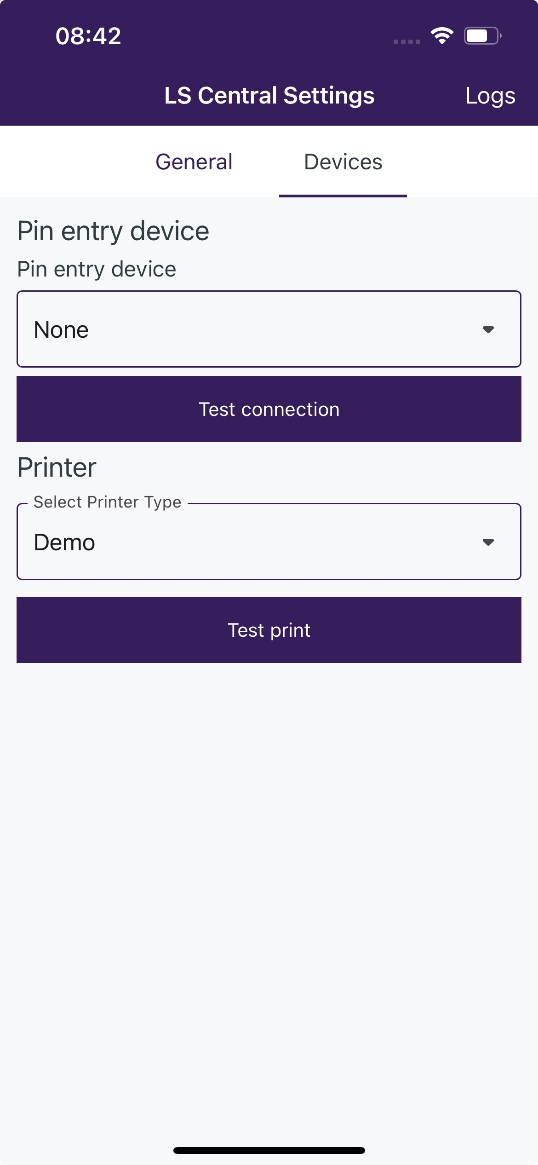The width and height of the screenshot is (538, 1165).
Task: Tap the cellular signal dots
Action: (407, 41)
